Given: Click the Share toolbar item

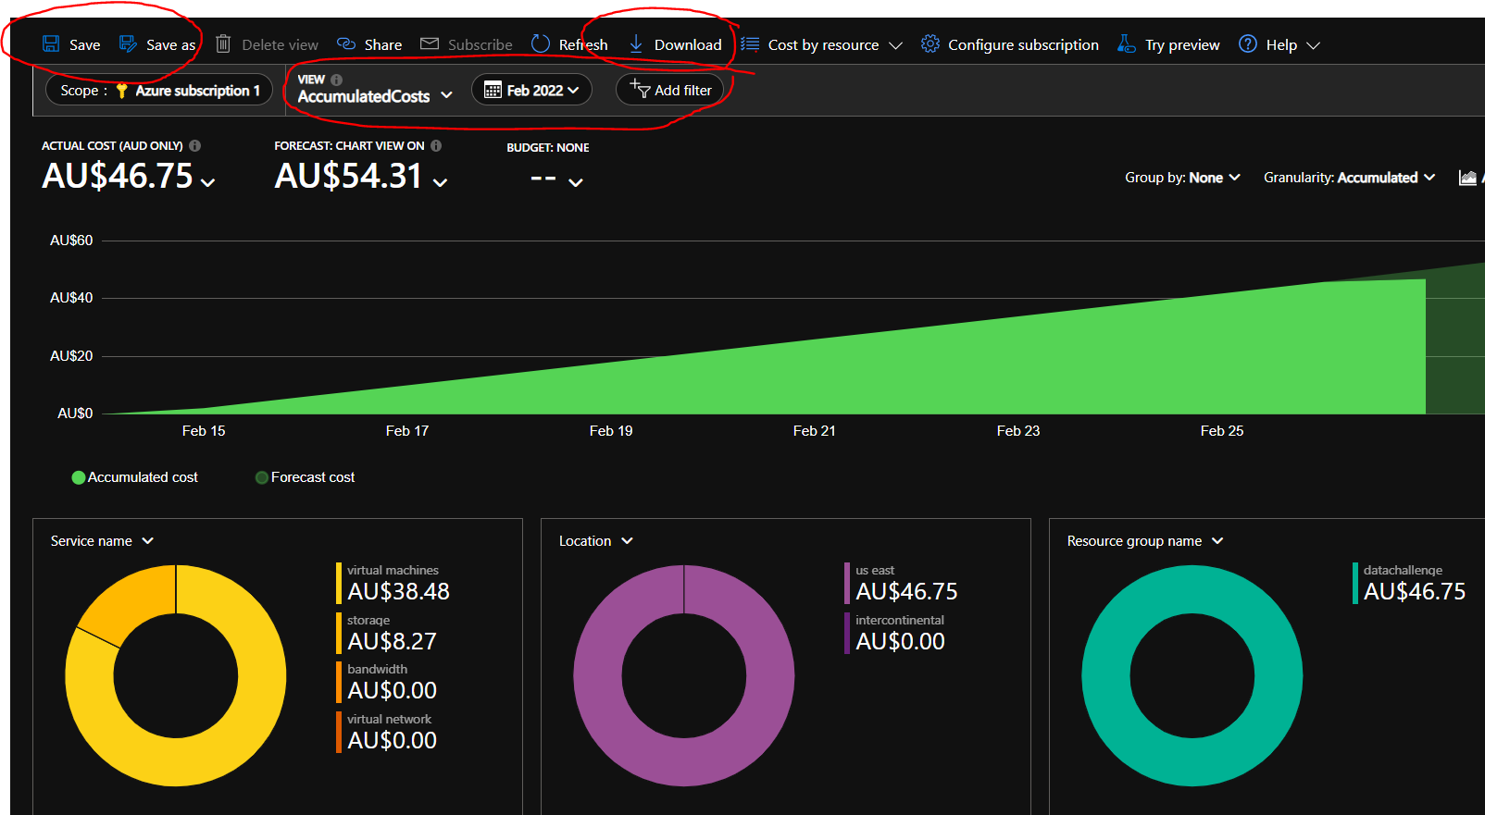Looking at the screenshot, I should tap(369, 44).
